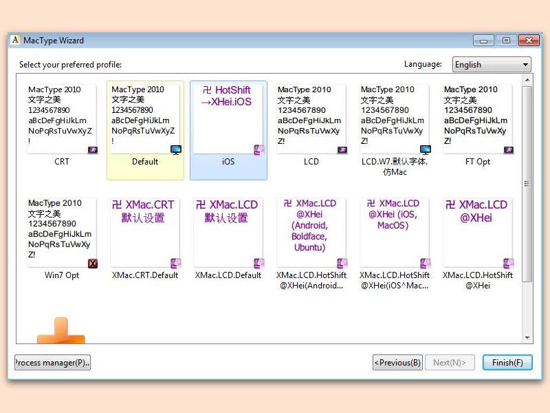Pick the Win7 Opt profile thumbnail
Screen dimensions: 550x413
tap(62, 232)
